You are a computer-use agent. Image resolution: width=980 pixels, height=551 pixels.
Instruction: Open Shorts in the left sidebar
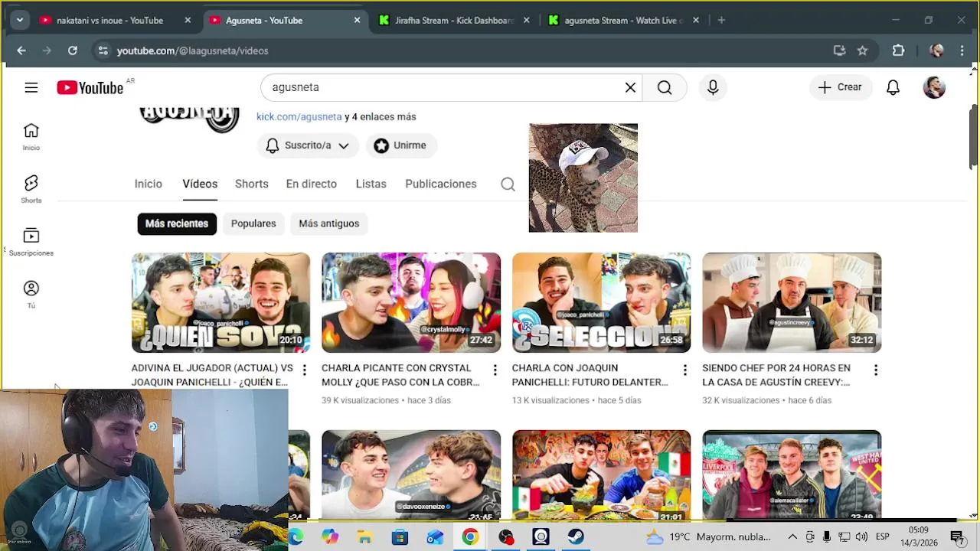point(31,189)
